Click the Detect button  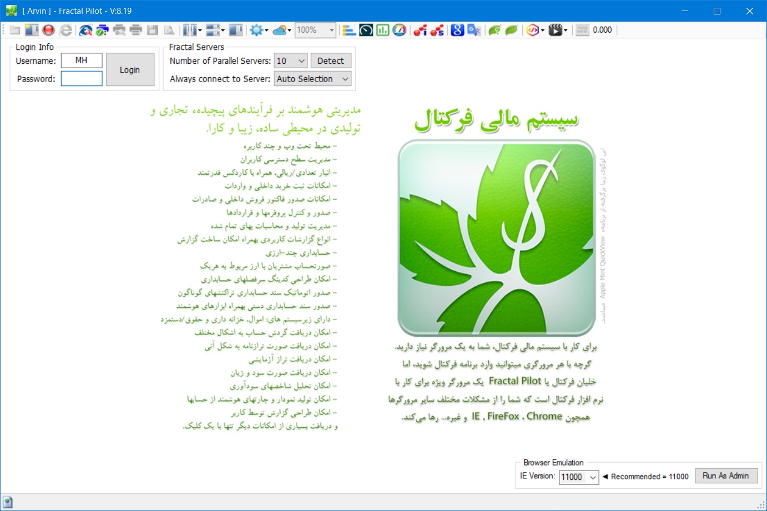tap(331, 61)
